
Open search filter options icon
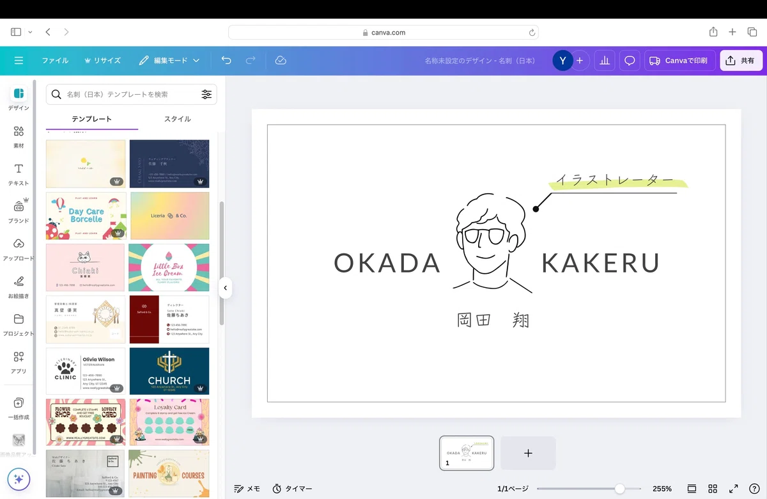coord(206,94)
